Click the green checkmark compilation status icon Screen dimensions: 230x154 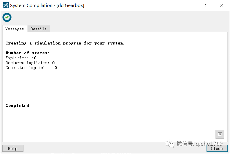tap(7, 17)
